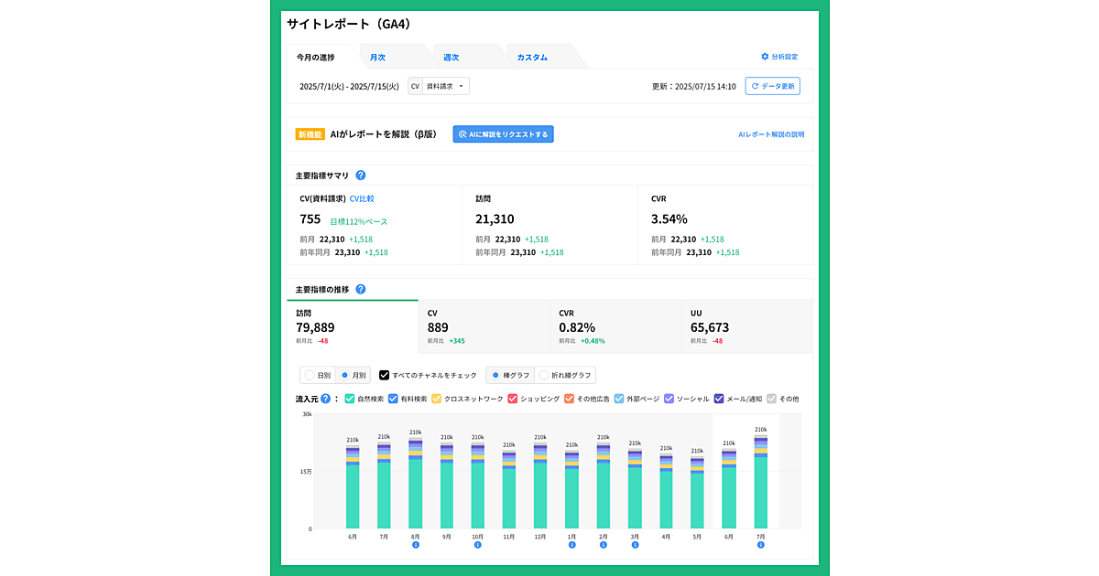1099x576 pixels.
Task: Click info icon under 8月 bar
Action: click(415, 545)
